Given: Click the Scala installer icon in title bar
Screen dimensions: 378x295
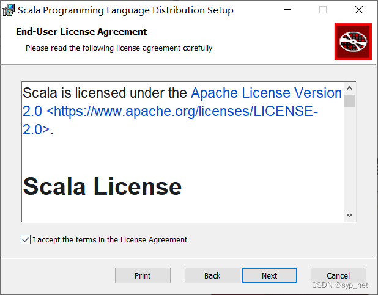Looking at the screenshot, I should point(9,10).
